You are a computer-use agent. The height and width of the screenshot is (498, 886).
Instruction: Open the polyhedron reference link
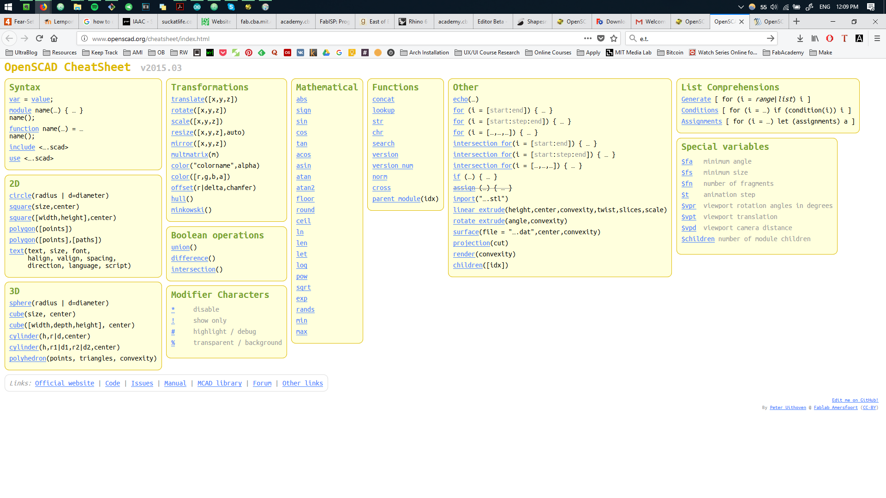tap(28, 358)
